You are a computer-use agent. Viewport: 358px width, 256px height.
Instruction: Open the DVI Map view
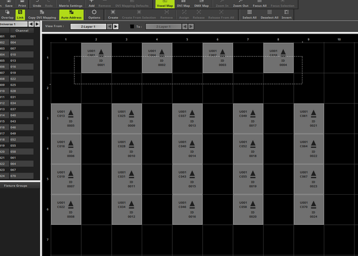(x=183, y=4)
